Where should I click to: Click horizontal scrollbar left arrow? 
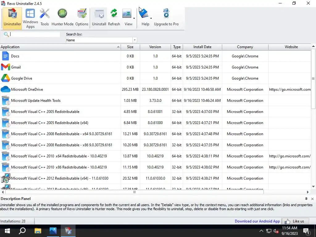(x=2, y=192)
